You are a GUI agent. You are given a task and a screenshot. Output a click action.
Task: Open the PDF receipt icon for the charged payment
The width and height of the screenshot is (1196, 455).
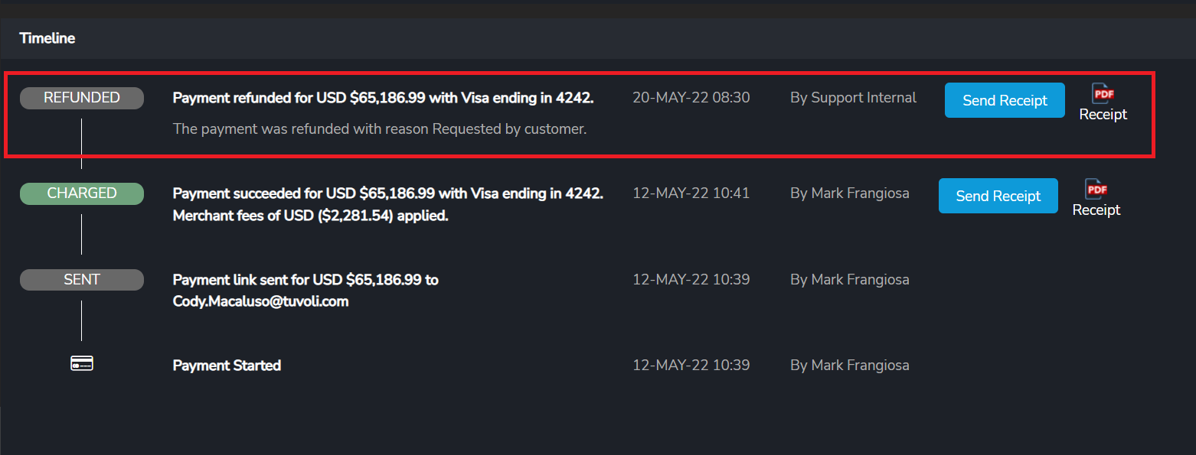(1096, 190)
